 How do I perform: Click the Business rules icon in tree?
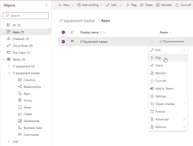(20, 128)
